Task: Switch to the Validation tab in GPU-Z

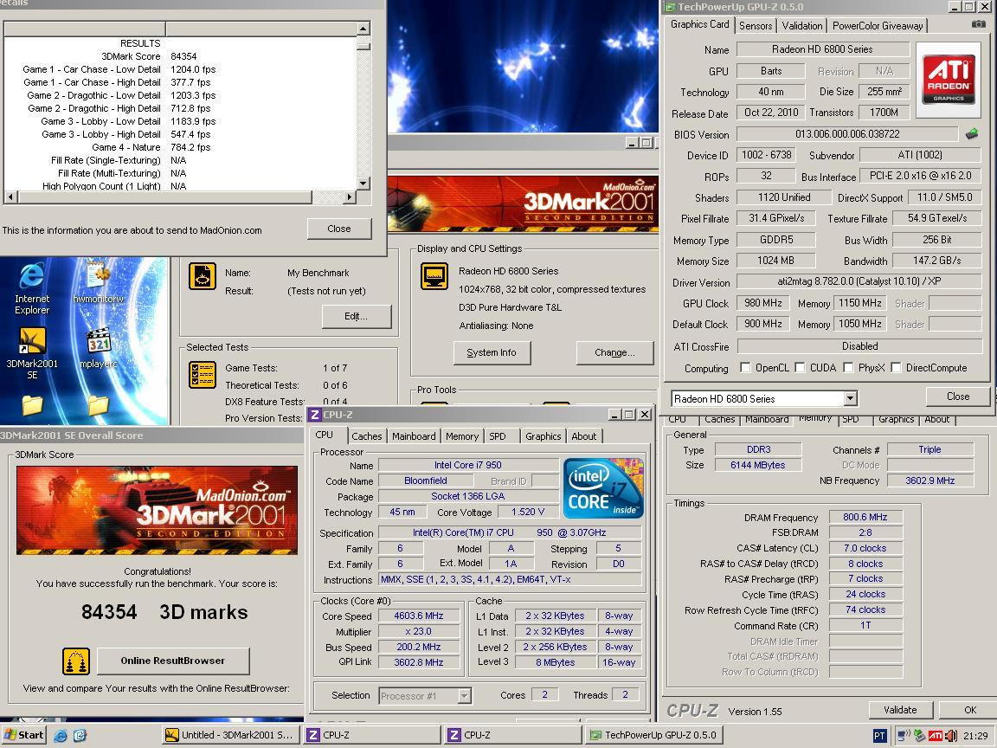Action: click(x=801, y=26)
